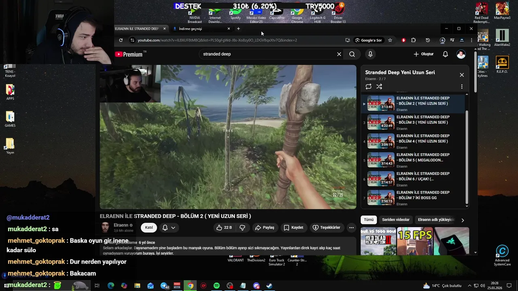Viewport: 518px width, 291px height.
Task: Click the install app icon in address bar
Action: (x=348, y=40)
